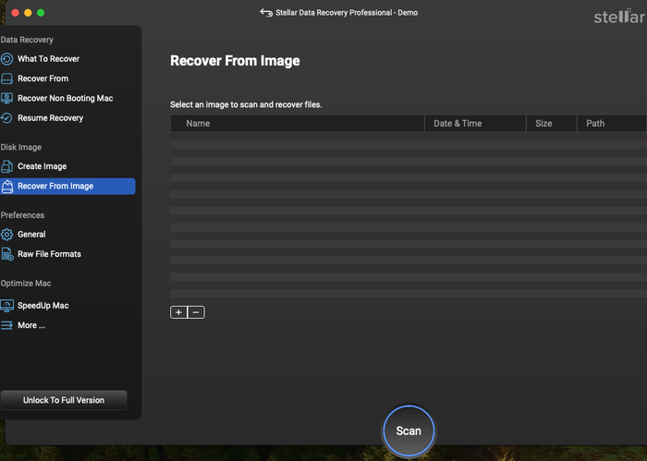
Task: Start scanning with the Scan button
Action: 409,431
